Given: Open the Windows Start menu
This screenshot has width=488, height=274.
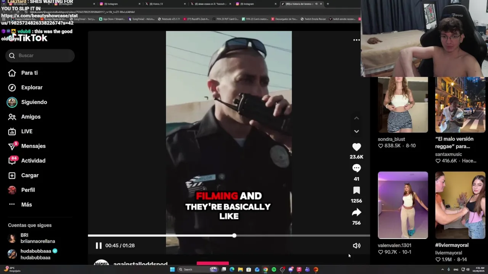Looking at the screenshot, I should click(172, 269).
